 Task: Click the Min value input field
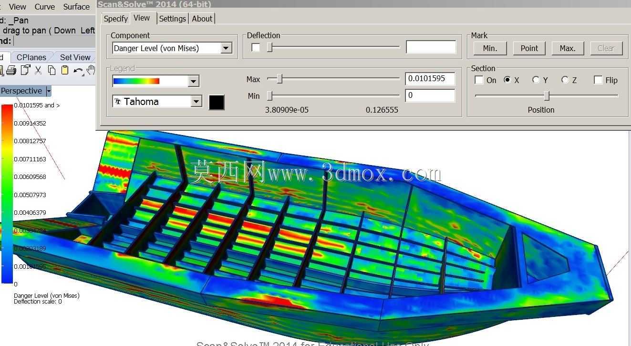point(430,95)
